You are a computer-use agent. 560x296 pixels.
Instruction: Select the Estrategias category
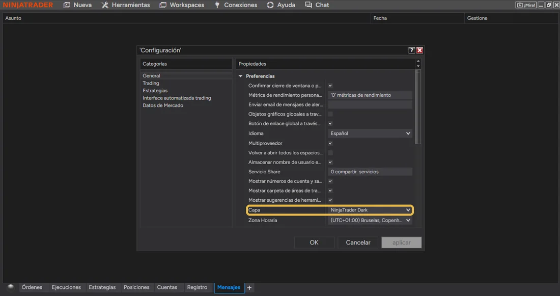click(155, 91)
